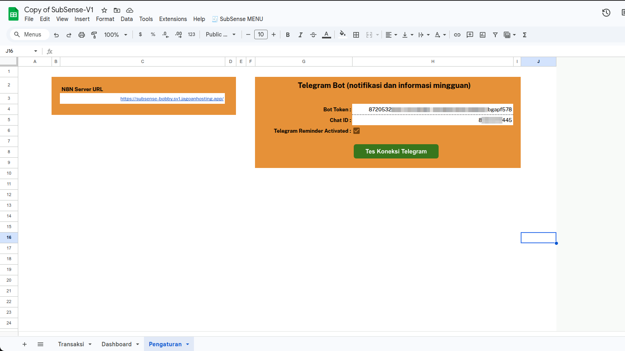Apply Strikethrough formatting
Screen dimensions: 625x351
(313, 35)
